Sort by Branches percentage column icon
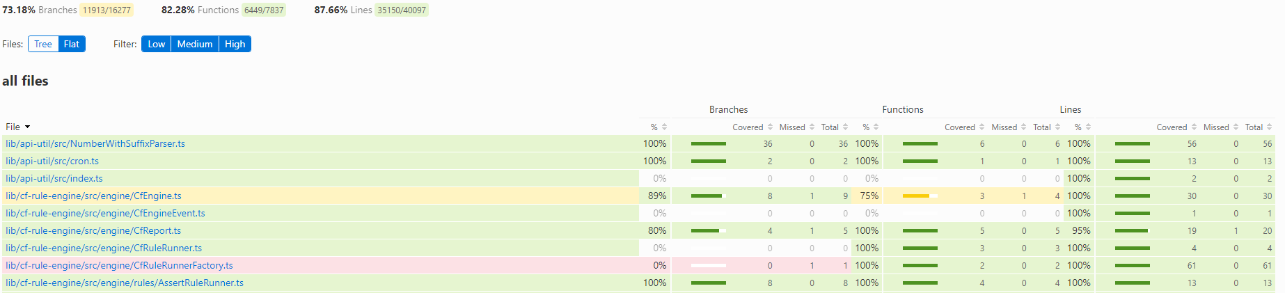The width and height of the screenshot is (1285, 293). click(x=664, y=127)
